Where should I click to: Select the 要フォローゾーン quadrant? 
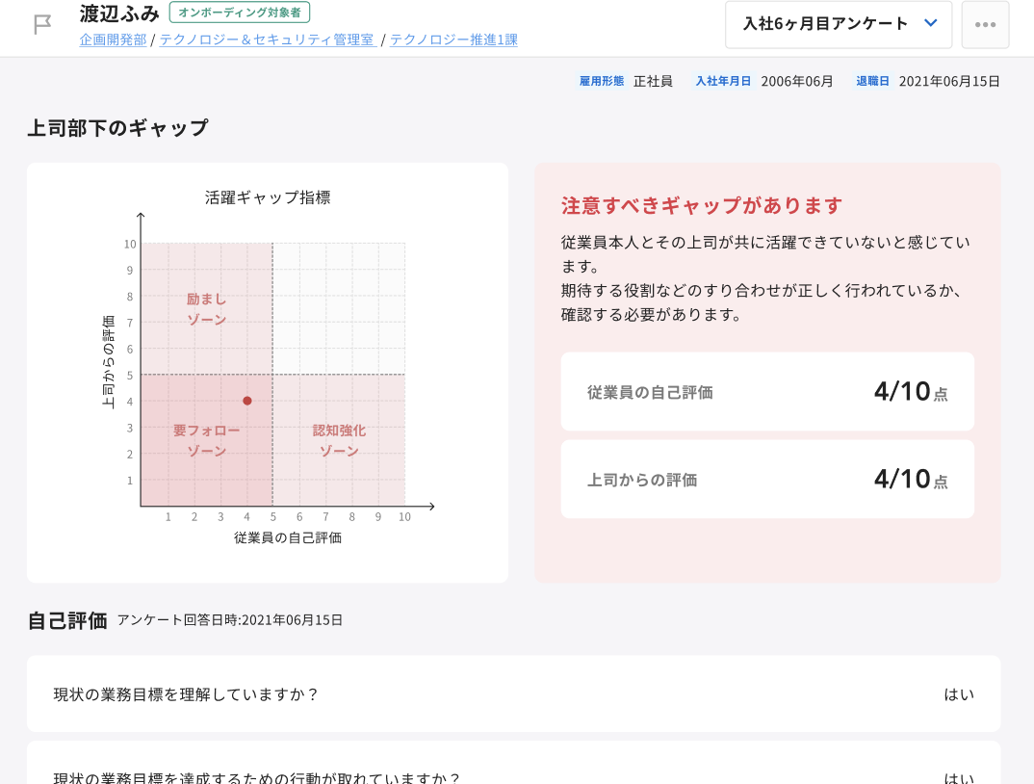[x=206, y=440]
